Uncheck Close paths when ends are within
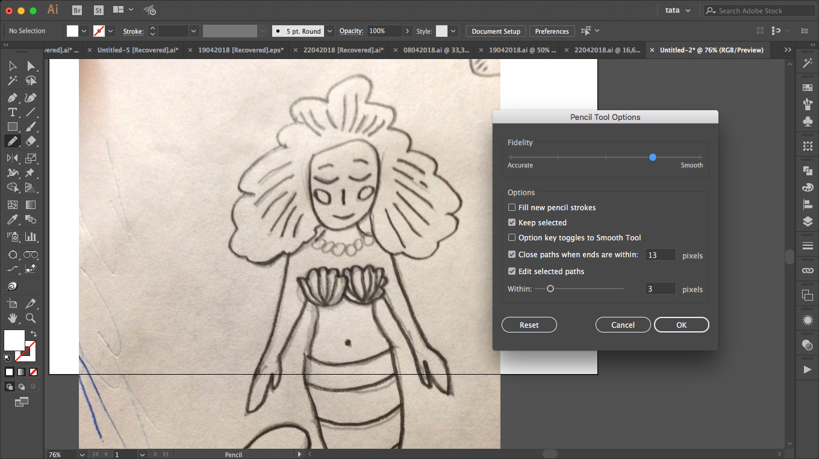This screenshot has height=459, width=819. point(512,254)
